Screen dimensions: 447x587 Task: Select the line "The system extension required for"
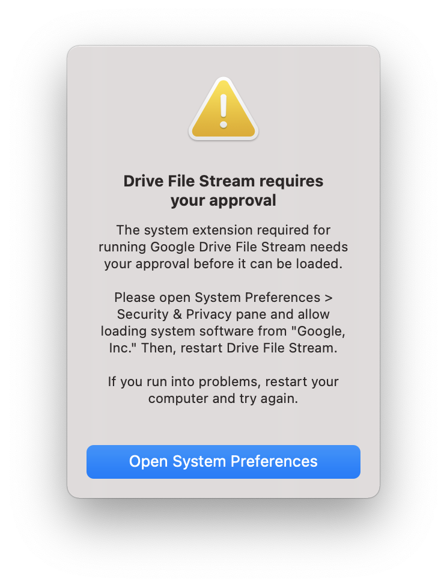[223, 230]
